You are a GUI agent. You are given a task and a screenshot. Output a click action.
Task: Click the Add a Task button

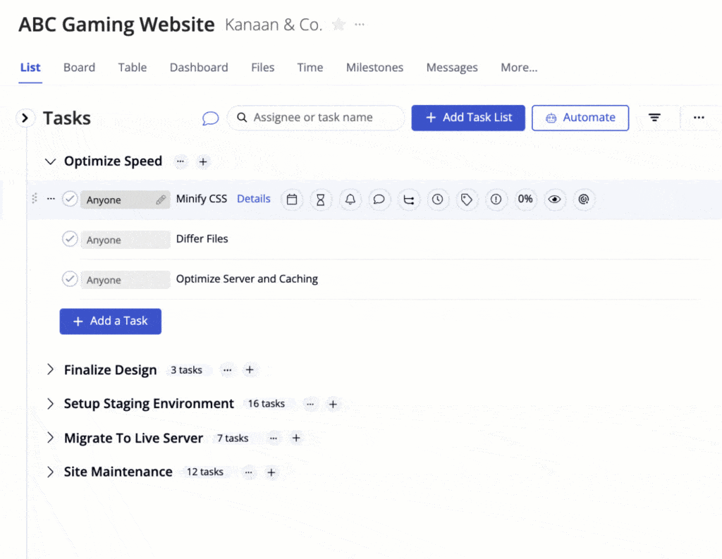[111, 321]
